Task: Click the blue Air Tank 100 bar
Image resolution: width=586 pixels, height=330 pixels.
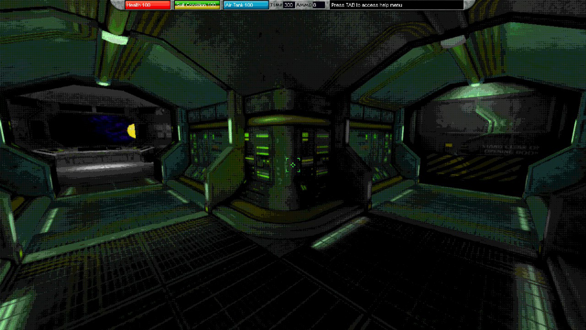Action: (246, 5)
